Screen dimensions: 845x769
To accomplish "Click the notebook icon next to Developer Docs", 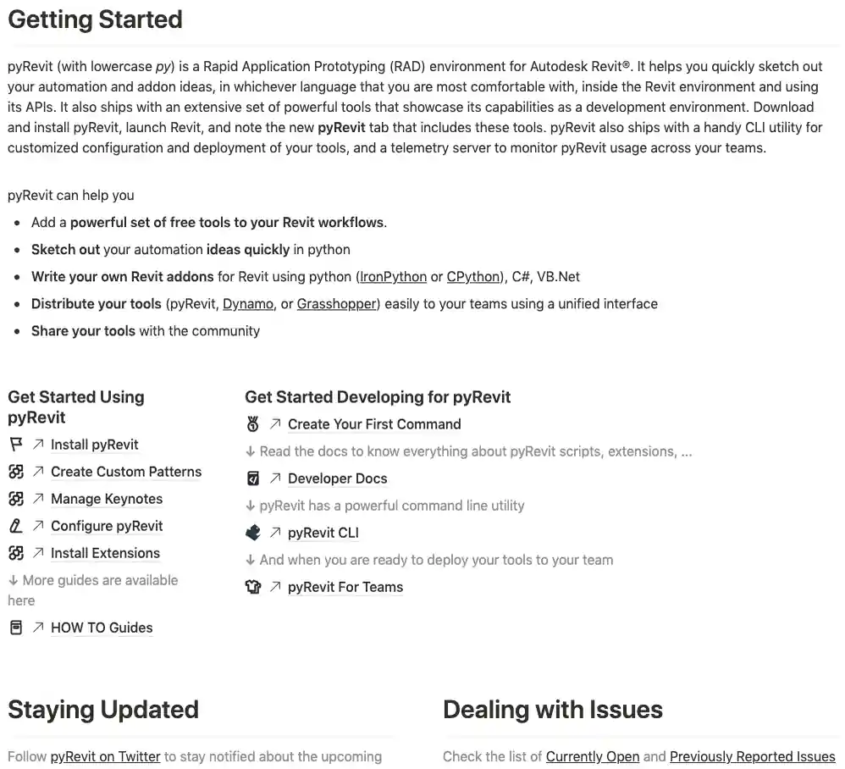I will [253, 478].
